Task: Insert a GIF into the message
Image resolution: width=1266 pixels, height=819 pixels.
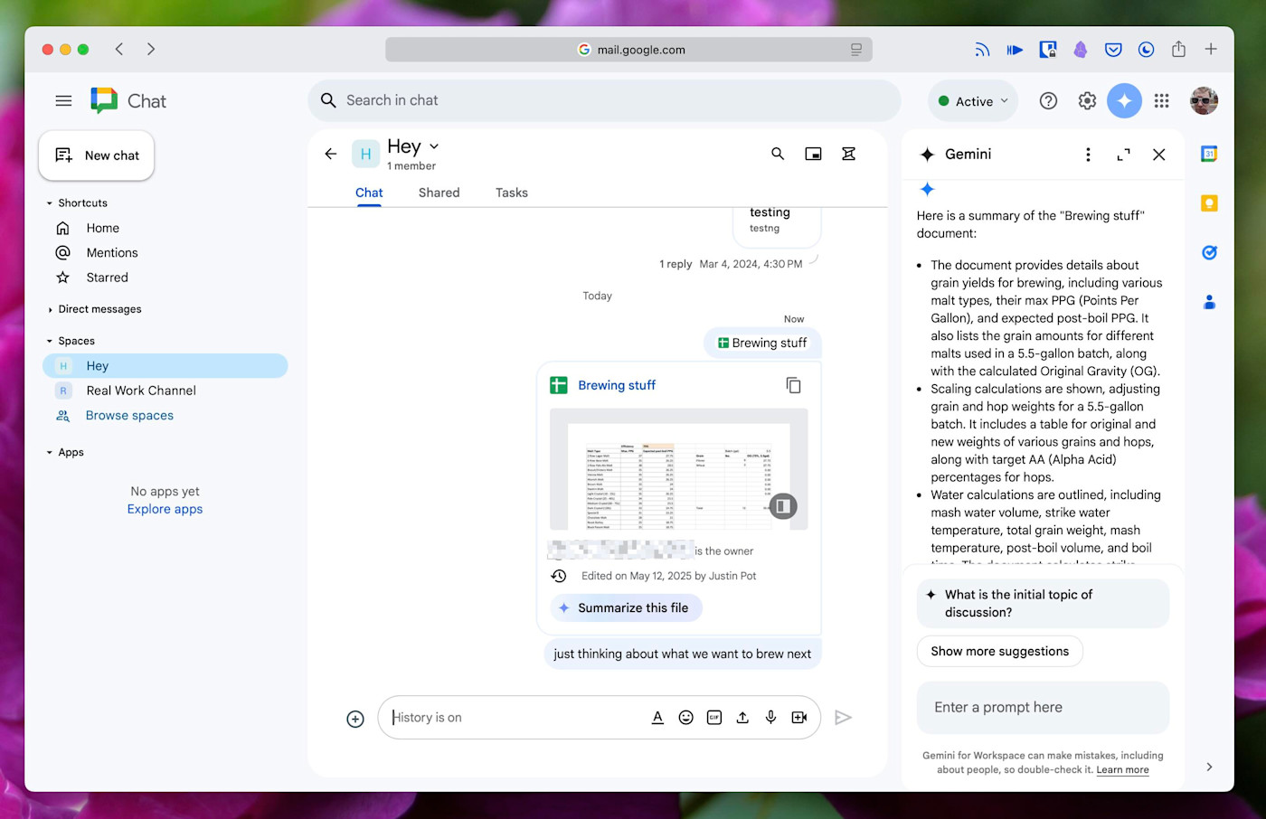Action: [714, 718]
